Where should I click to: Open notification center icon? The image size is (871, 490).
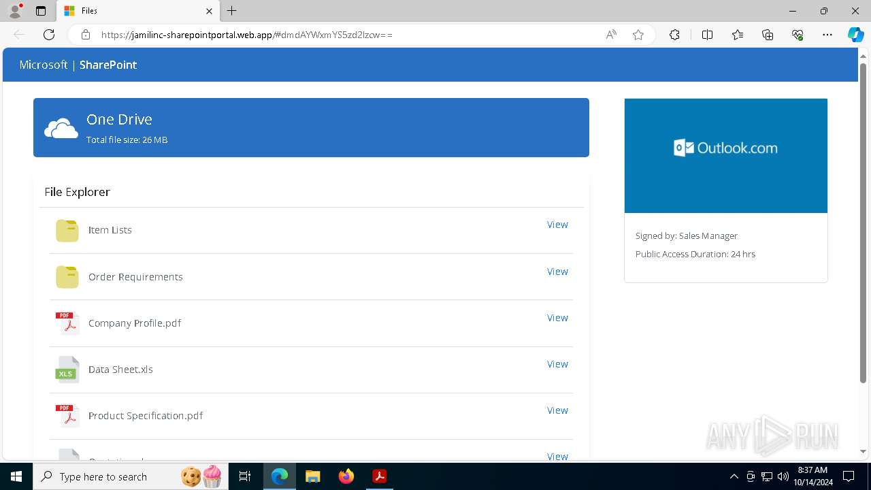(849, 476)
